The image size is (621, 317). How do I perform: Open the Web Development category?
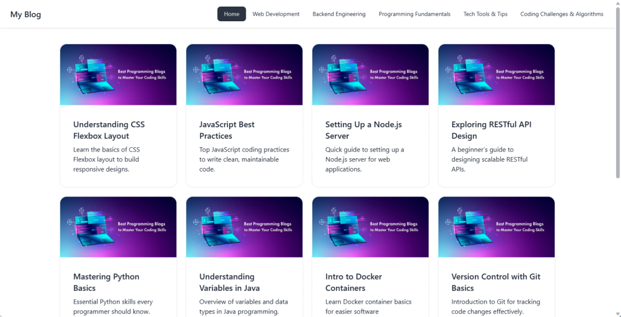276,14
